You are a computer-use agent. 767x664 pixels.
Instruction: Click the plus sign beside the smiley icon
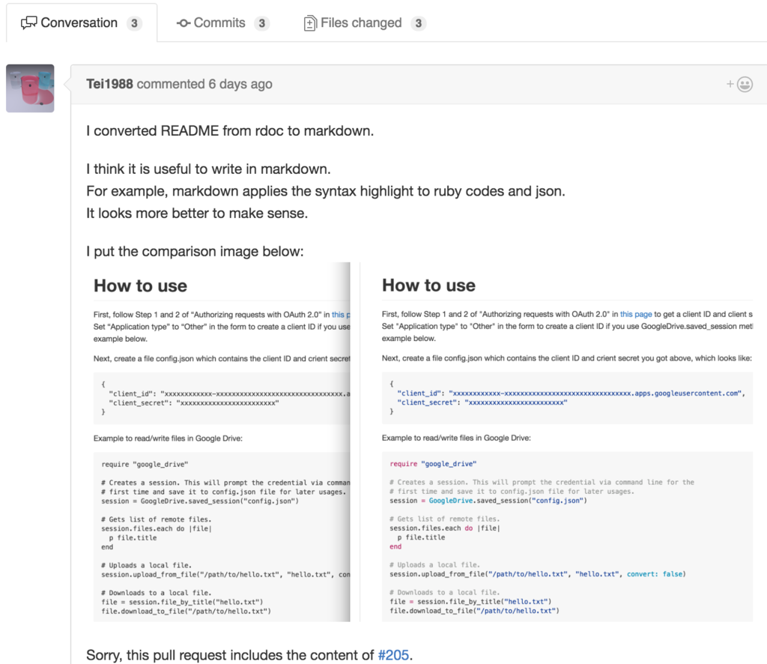pos(732,85)
